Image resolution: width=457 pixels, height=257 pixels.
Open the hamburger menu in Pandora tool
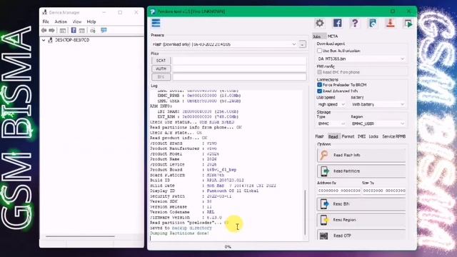(x=156, y=23)
